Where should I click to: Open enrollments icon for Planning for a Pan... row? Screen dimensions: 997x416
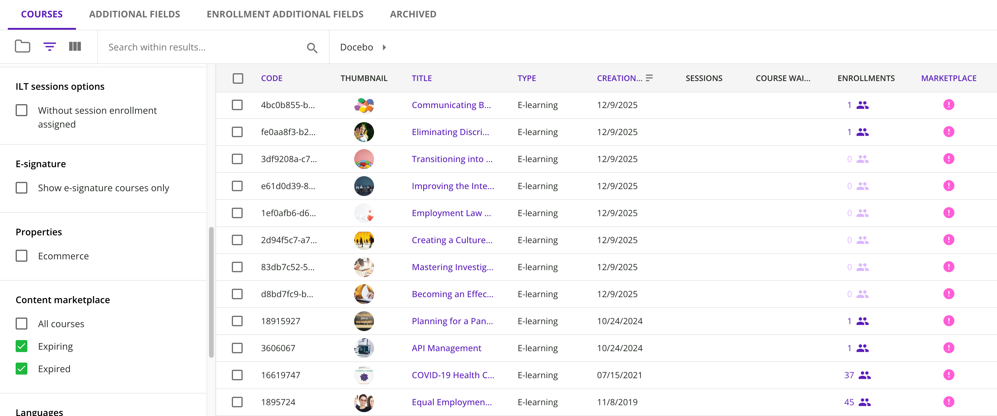[x=862, y=321]
